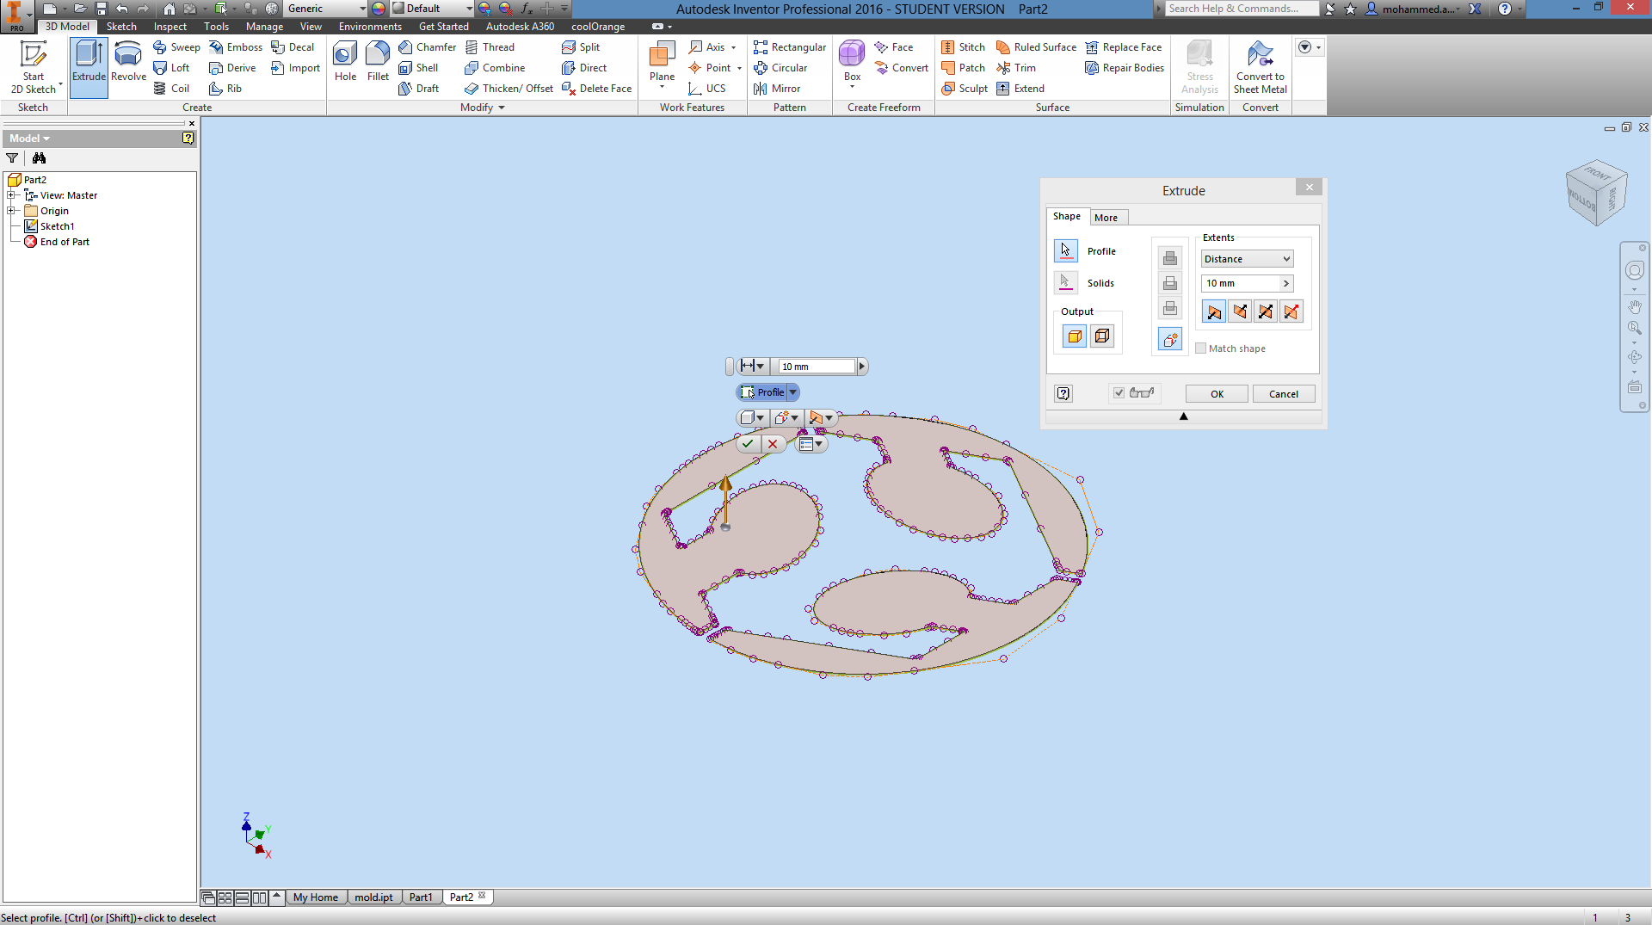The image size is (1652, 925).
Task: Switch to the Sketch ribbon tab
Action: tap(121, 27)
